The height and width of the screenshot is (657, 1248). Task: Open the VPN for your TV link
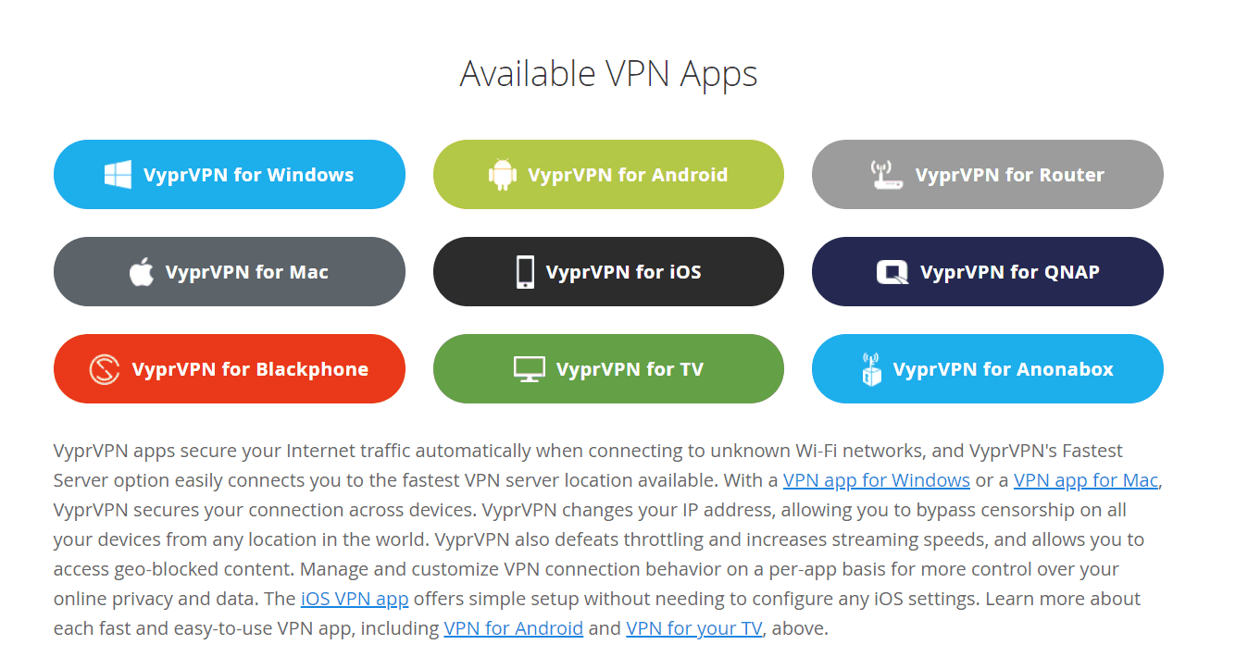pos(694,628)
